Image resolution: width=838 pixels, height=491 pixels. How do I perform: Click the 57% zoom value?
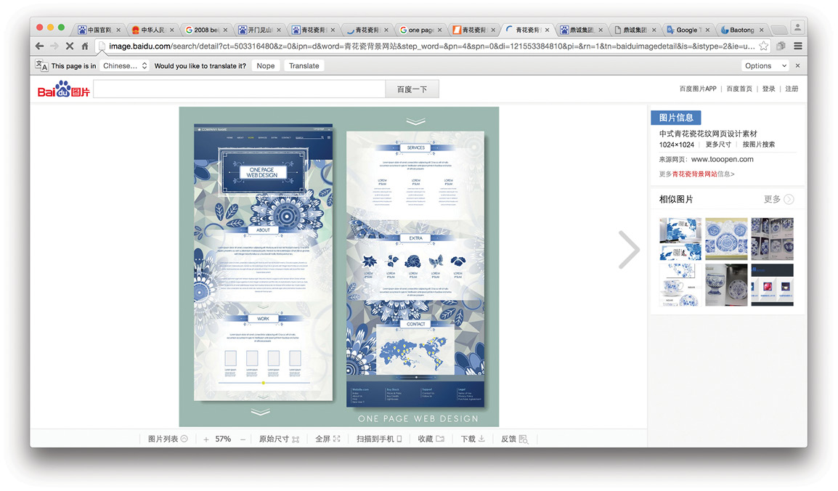[x=223, y=439]
